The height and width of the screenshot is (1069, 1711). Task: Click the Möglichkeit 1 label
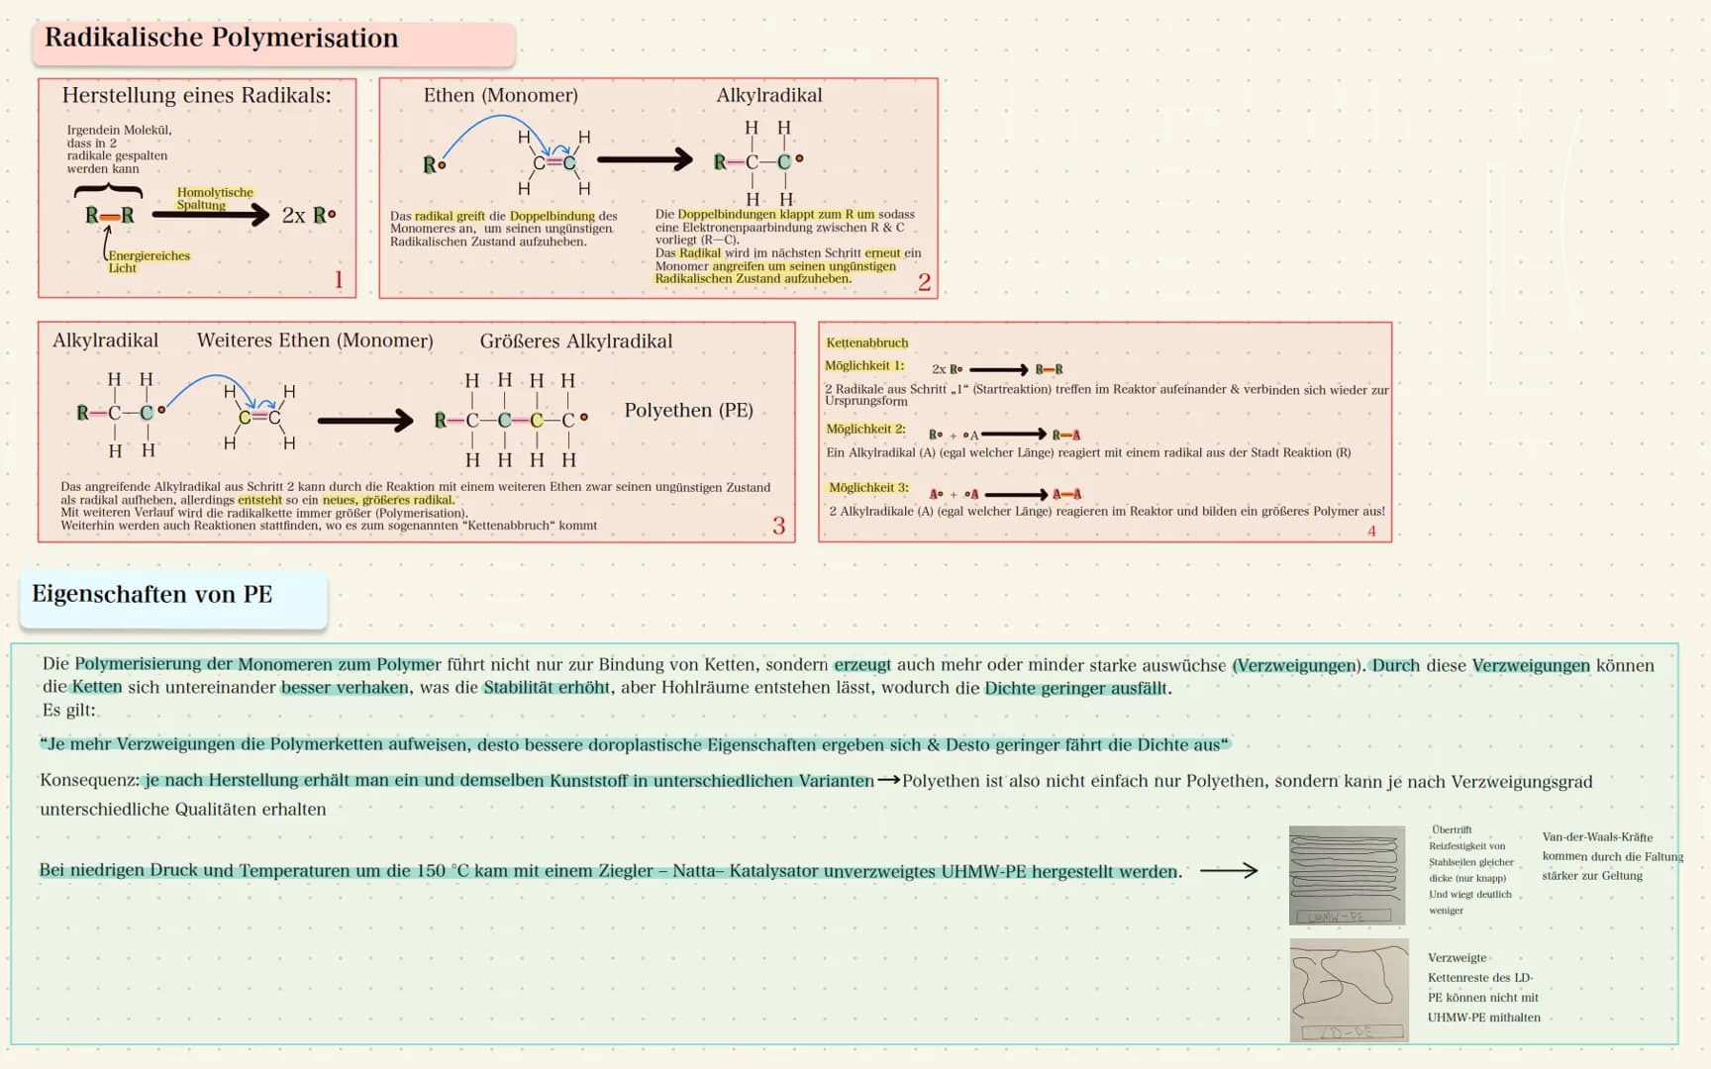point(864,365)
